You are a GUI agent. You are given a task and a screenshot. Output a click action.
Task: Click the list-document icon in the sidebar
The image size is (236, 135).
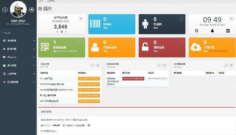coord(4,74)
